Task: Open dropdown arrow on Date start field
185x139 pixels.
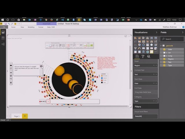Action: (x=154, y=83)
